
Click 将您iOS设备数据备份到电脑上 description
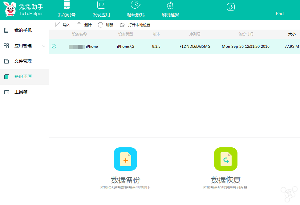point(125,187)
